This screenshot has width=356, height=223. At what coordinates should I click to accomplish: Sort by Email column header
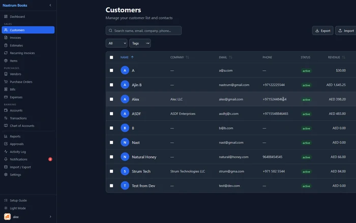(225, 57)
